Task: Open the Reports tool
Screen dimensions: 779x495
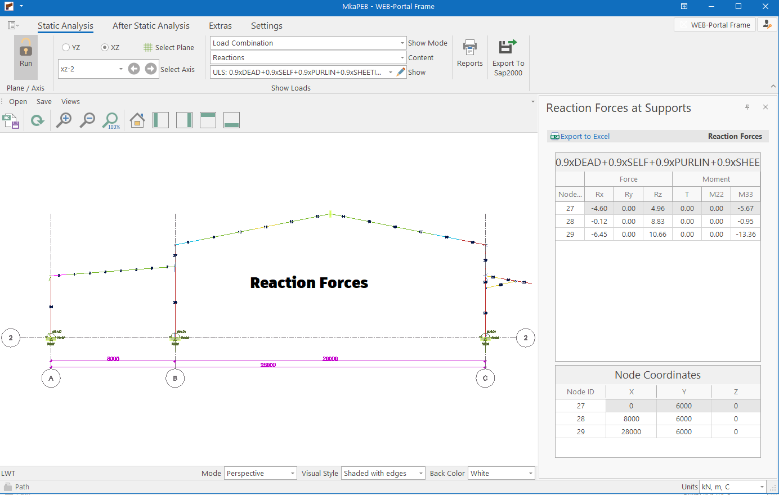Action: pos(469,53)
